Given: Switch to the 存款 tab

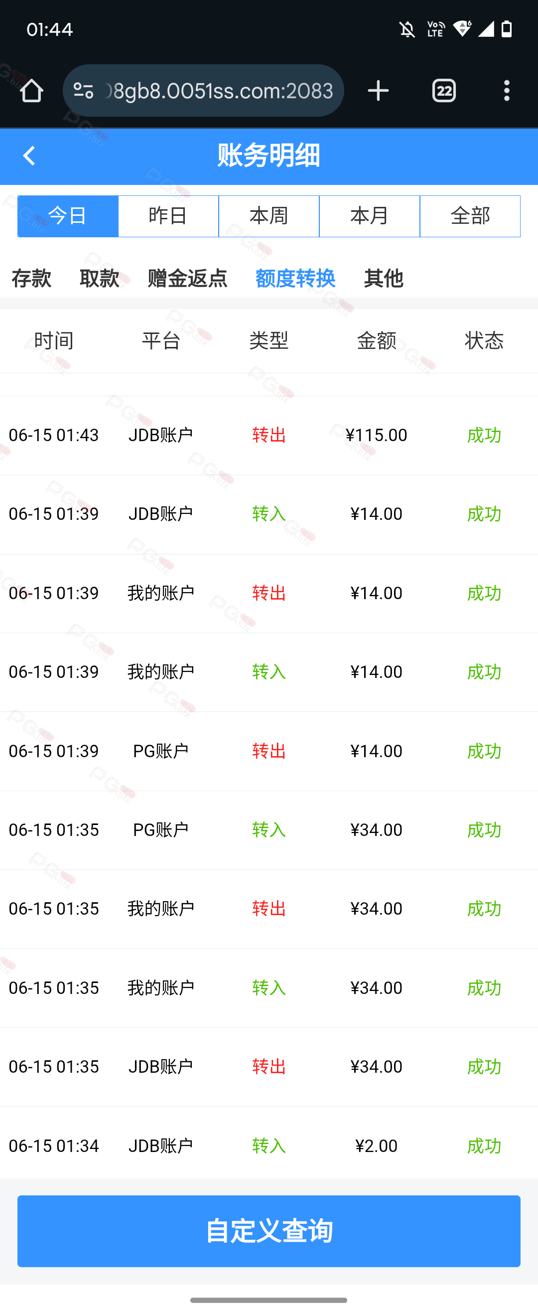Looking at the screenshot, I should click(32, 279).
